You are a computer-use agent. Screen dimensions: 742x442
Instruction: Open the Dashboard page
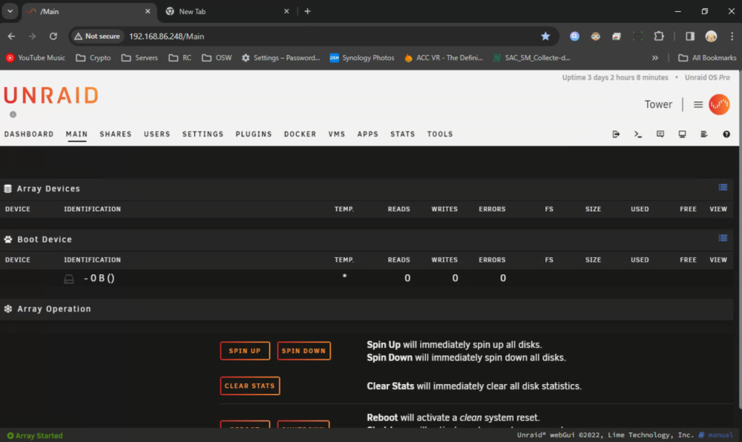[x=29, y=134]
